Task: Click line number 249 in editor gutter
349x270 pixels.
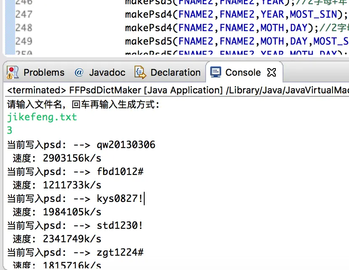Action: 24,41
